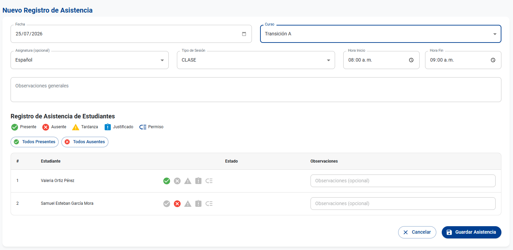
Task: Open the Asignatura dropdown showing Español
Action: [90, 60]
